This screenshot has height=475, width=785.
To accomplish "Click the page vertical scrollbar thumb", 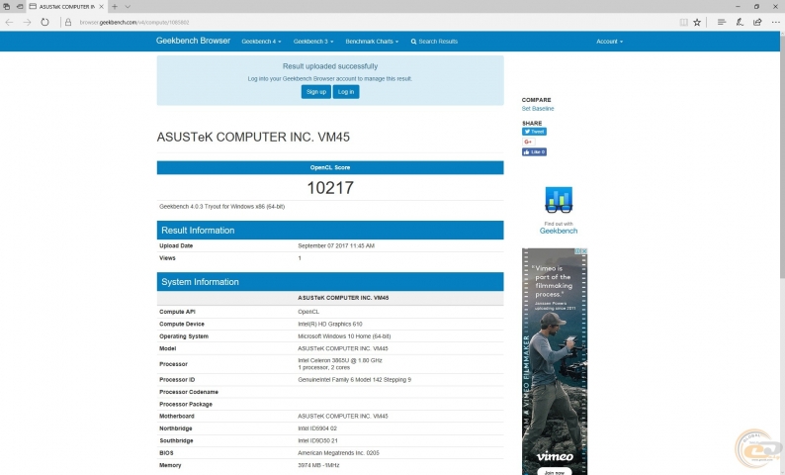I will (782, 155).
